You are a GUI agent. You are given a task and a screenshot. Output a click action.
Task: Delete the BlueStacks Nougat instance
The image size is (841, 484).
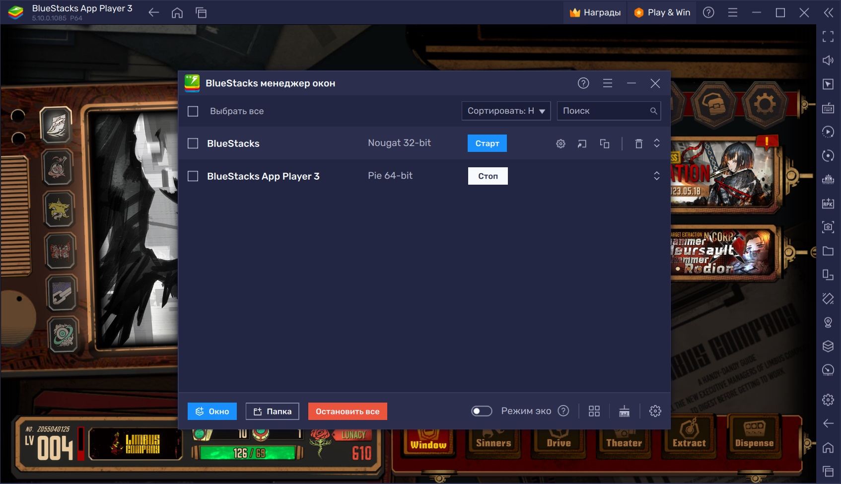[x=639, y=143]
